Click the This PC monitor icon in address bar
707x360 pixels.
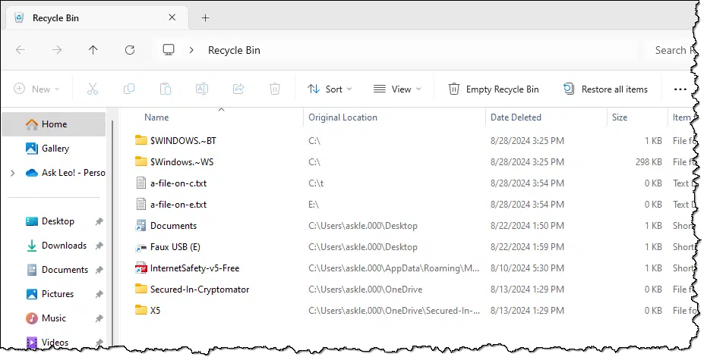pos(169,49)
